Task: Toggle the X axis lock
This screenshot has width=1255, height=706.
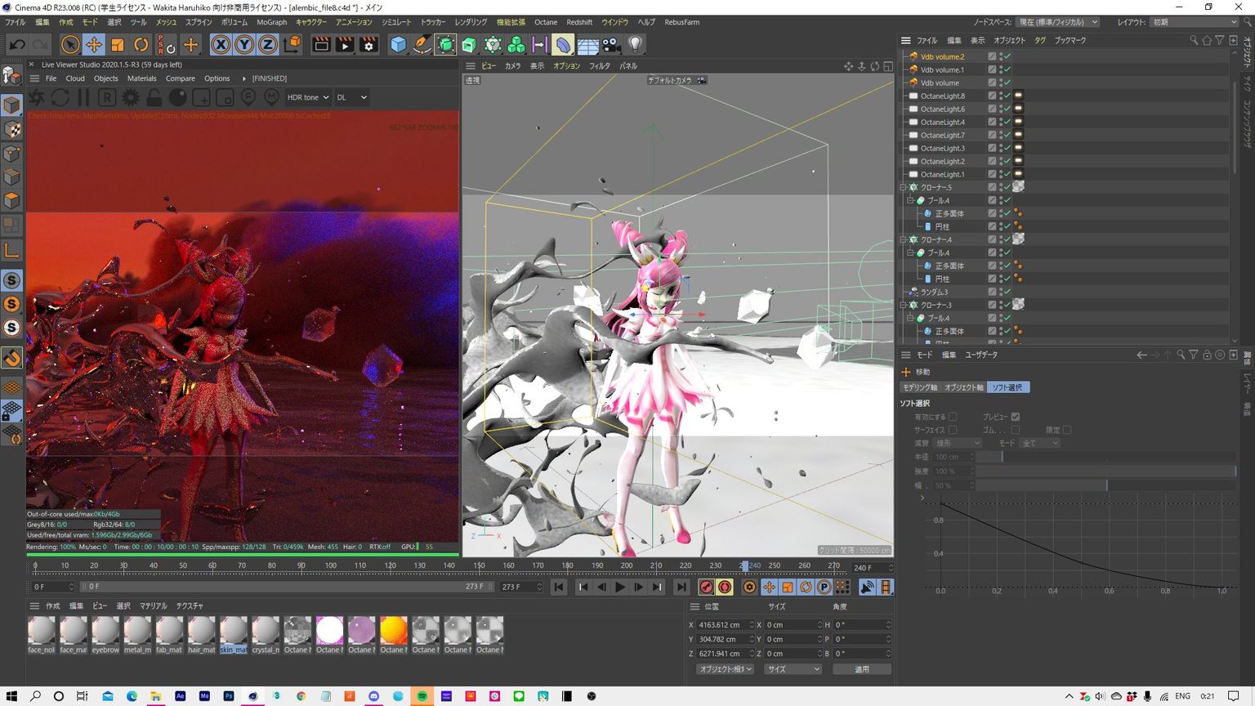Action: [x=221, y=45]
